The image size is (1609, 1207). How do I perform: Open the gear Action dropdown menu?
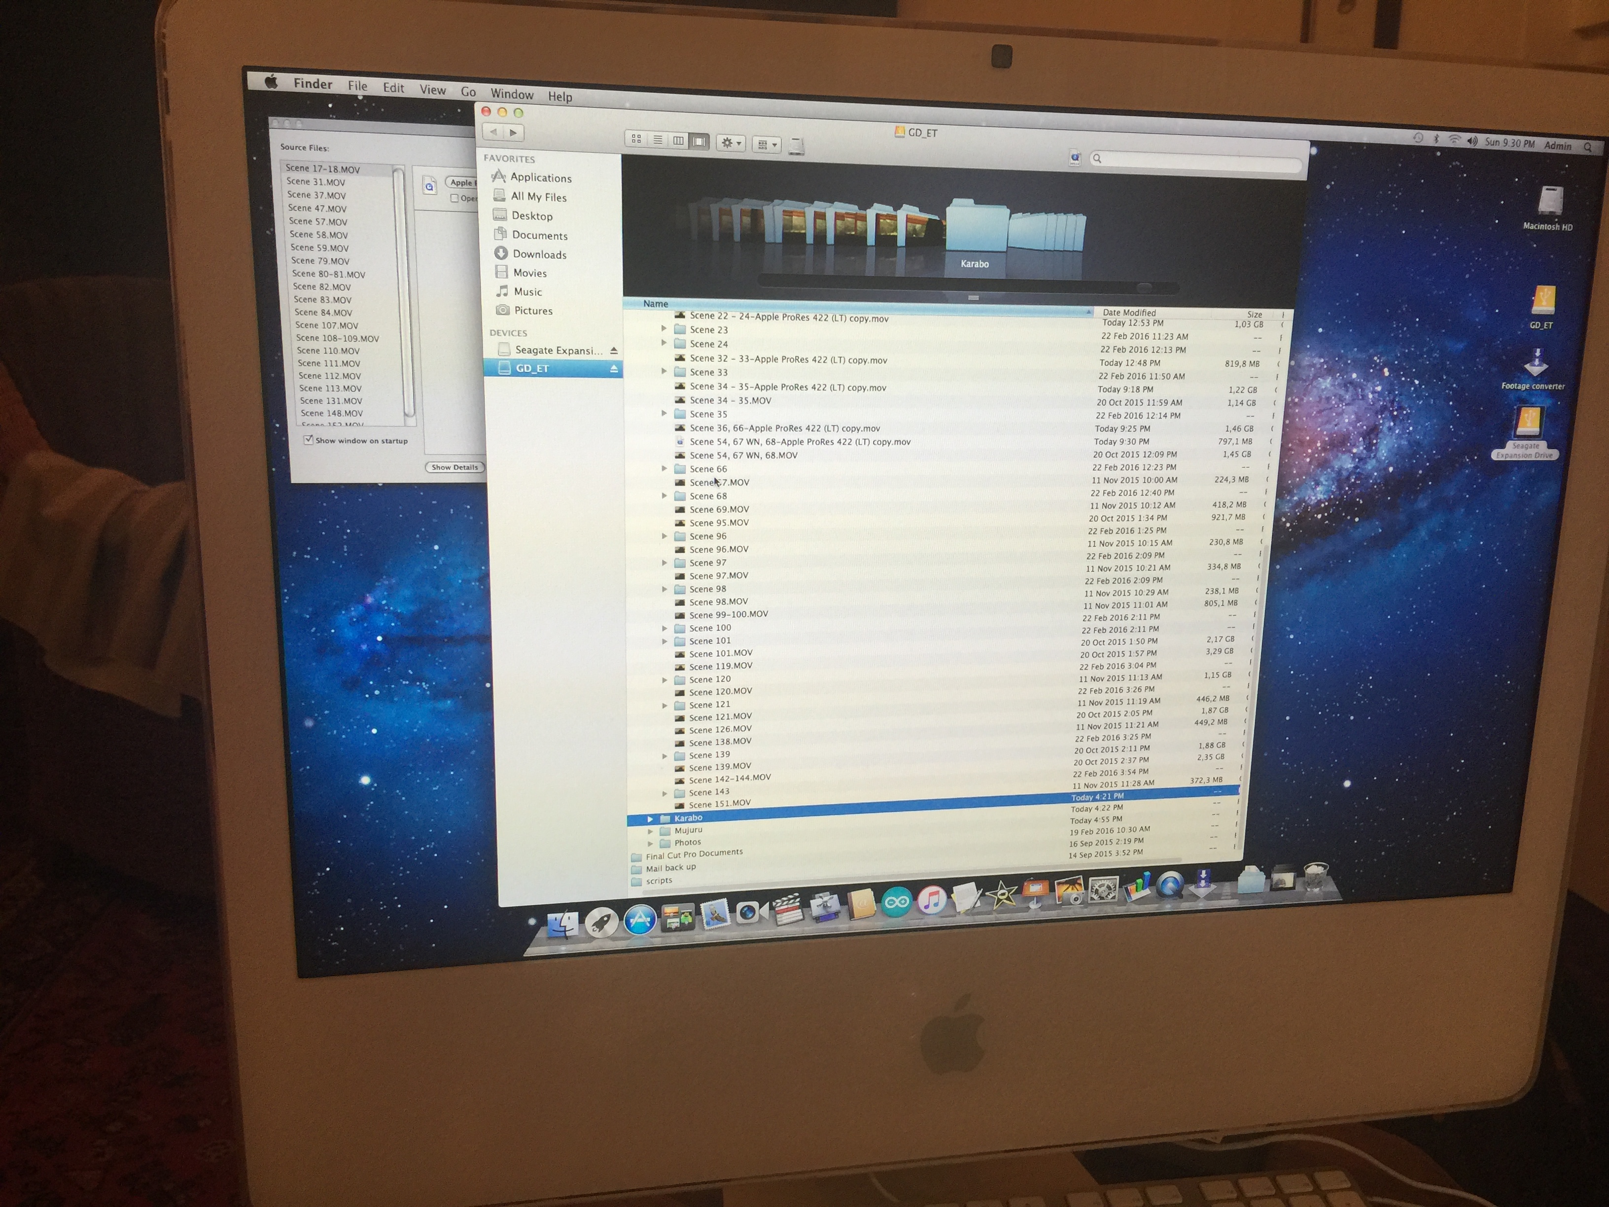coord(730,143)
